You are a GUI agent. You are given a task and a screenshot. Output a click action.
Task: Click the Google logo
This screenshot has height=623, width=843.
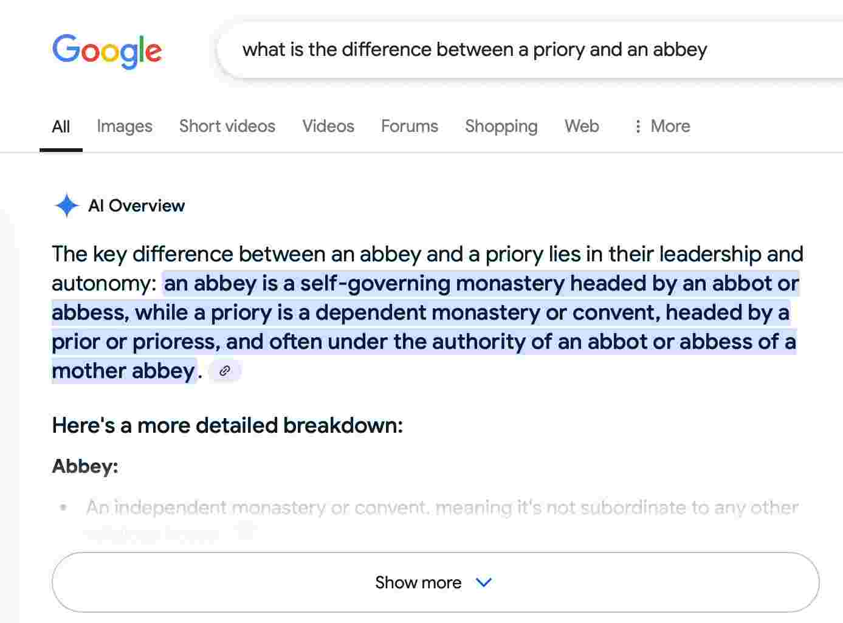pyautogui.click(x=107, y=50)
